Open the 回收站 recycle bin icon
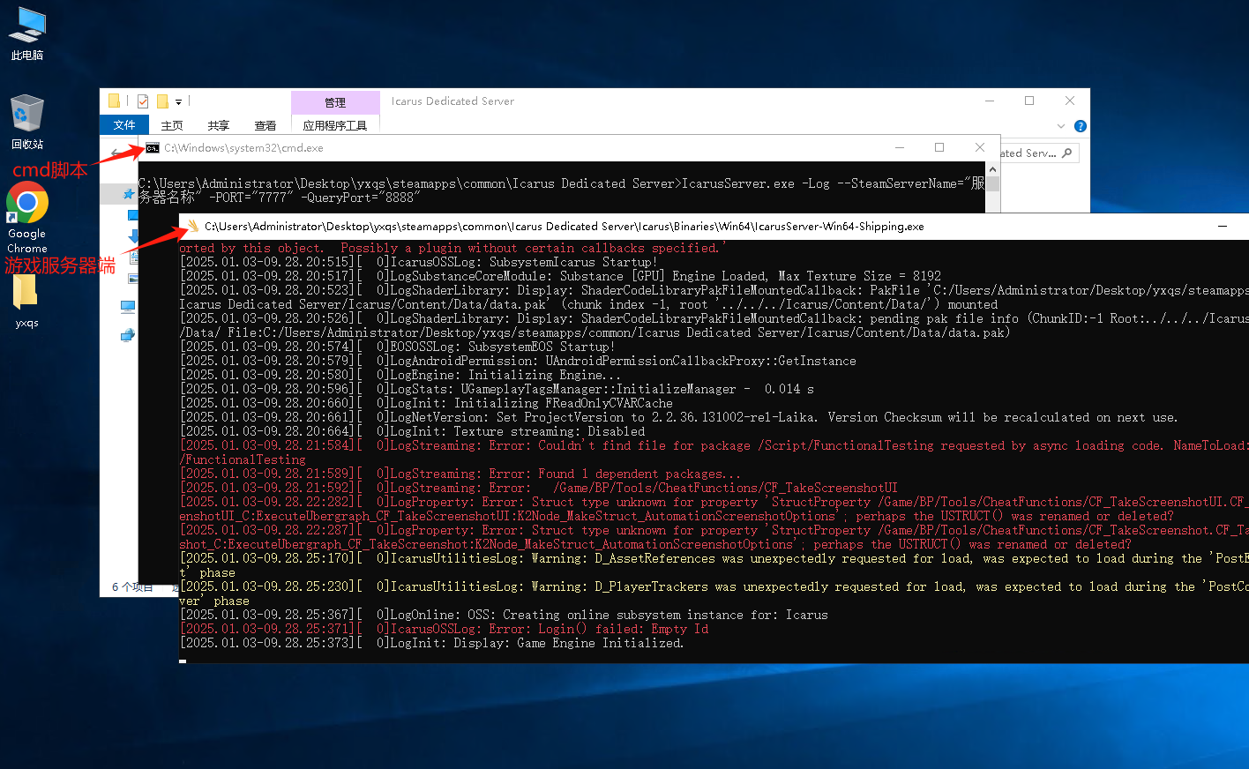The height and width of the screenshot is (769, 1249). pos(27,122)
